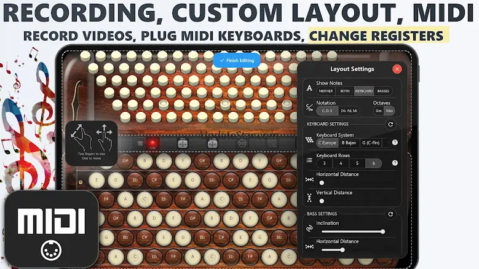
Task: Select KEYBOARD under Show Notes
Action: (x=364, y=91)
